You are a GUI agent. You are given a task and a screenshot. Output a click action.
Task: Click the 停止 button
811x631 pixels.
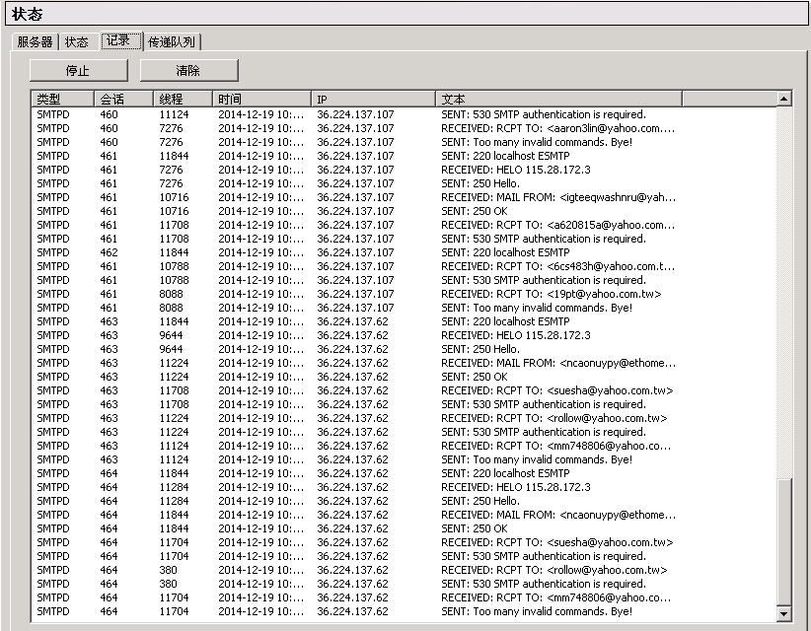click(x=78, y=71)
